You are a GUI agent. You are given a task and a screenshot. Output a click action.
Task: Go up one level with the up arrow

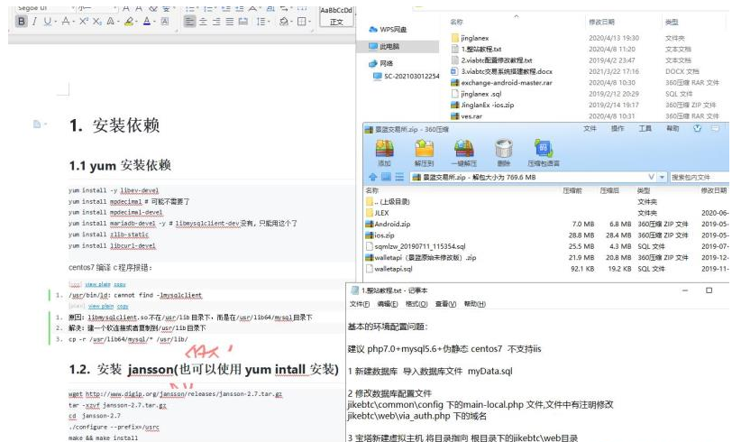tap(372, 178)
